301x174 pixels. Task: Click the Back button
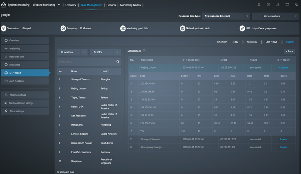289,51
